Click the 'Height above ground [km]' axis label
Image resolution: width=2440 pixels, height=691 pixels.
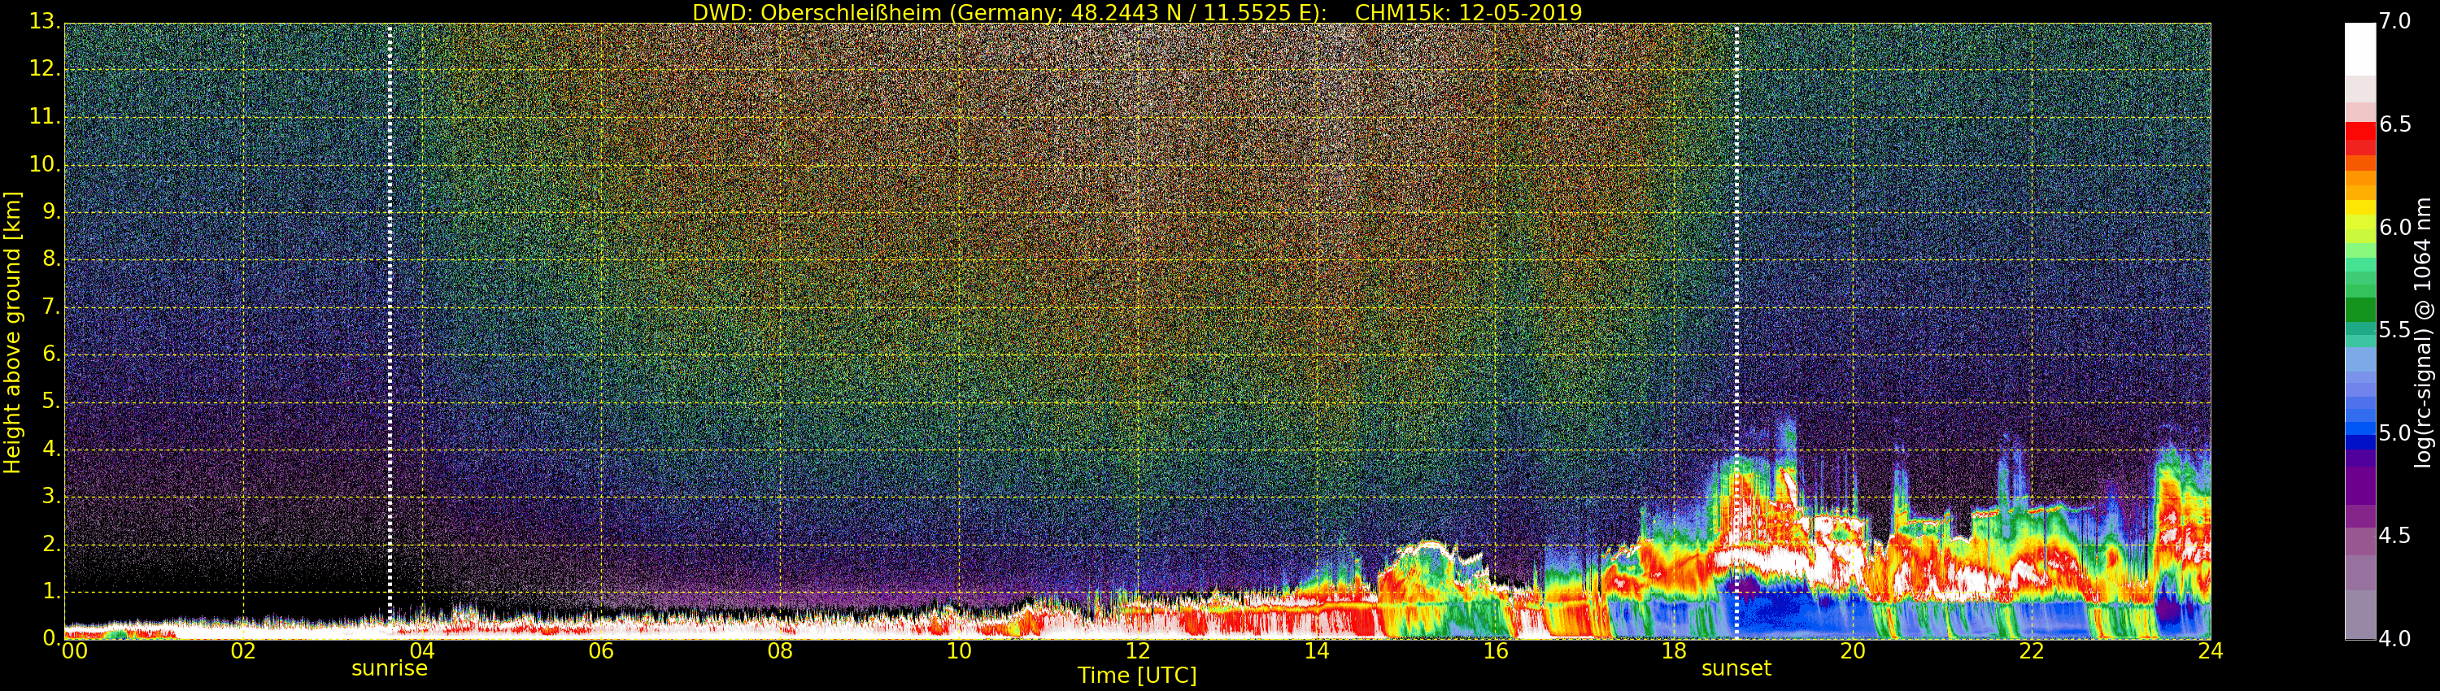coord(12,332)
